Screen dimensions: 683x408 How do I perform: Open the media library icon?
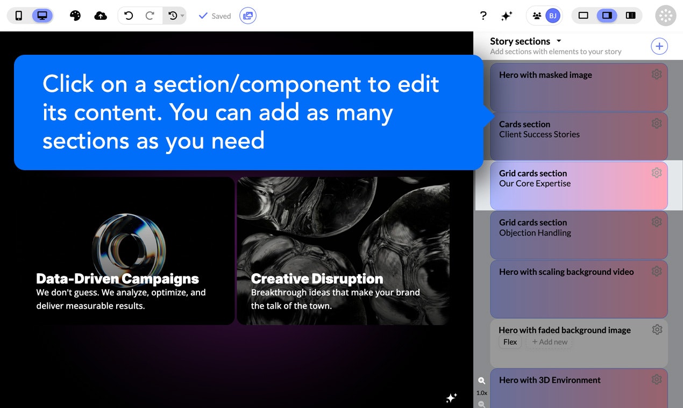point(248,16)
